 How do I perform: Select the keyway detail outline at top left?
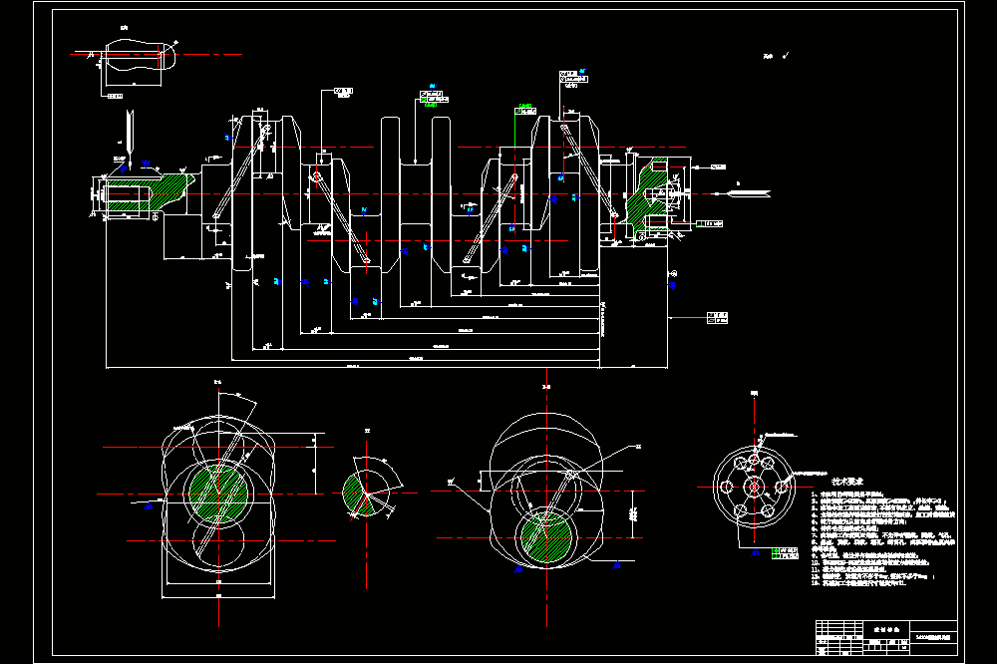139,55
